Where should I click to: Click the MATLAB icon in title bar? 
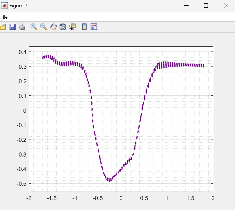[x=5, y=6]
